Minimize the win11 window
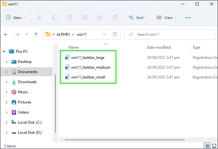 pyautogui.click(x=183, y=4)
